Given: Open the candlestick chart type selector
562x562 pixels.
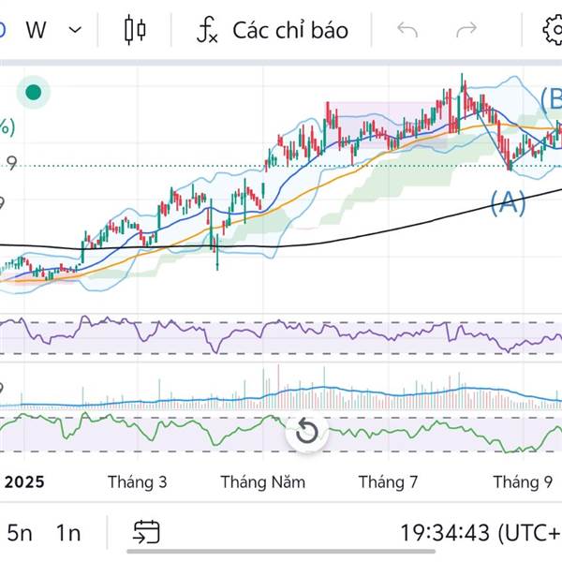Looking at the screenshot, I should (135, 30).
